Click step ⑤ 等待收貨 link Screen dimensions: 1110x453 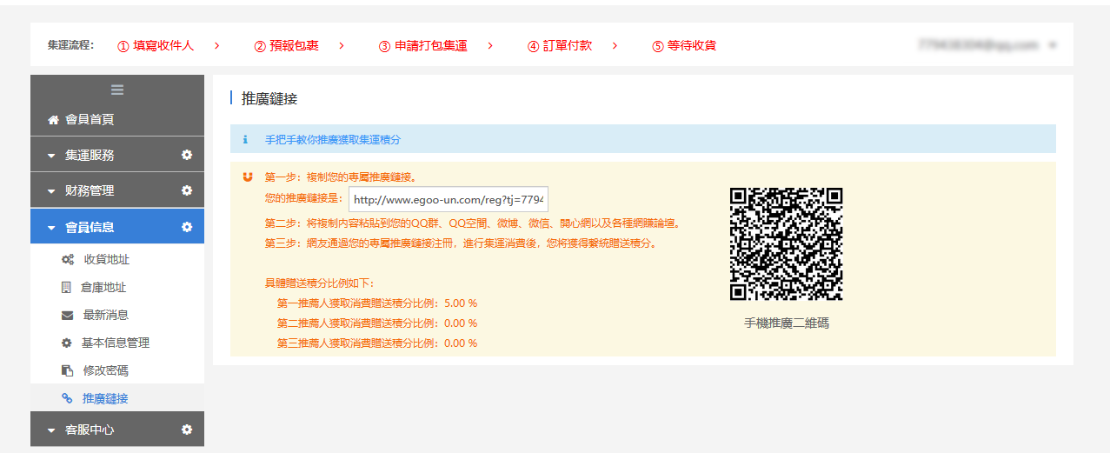[x=684, y=45]
